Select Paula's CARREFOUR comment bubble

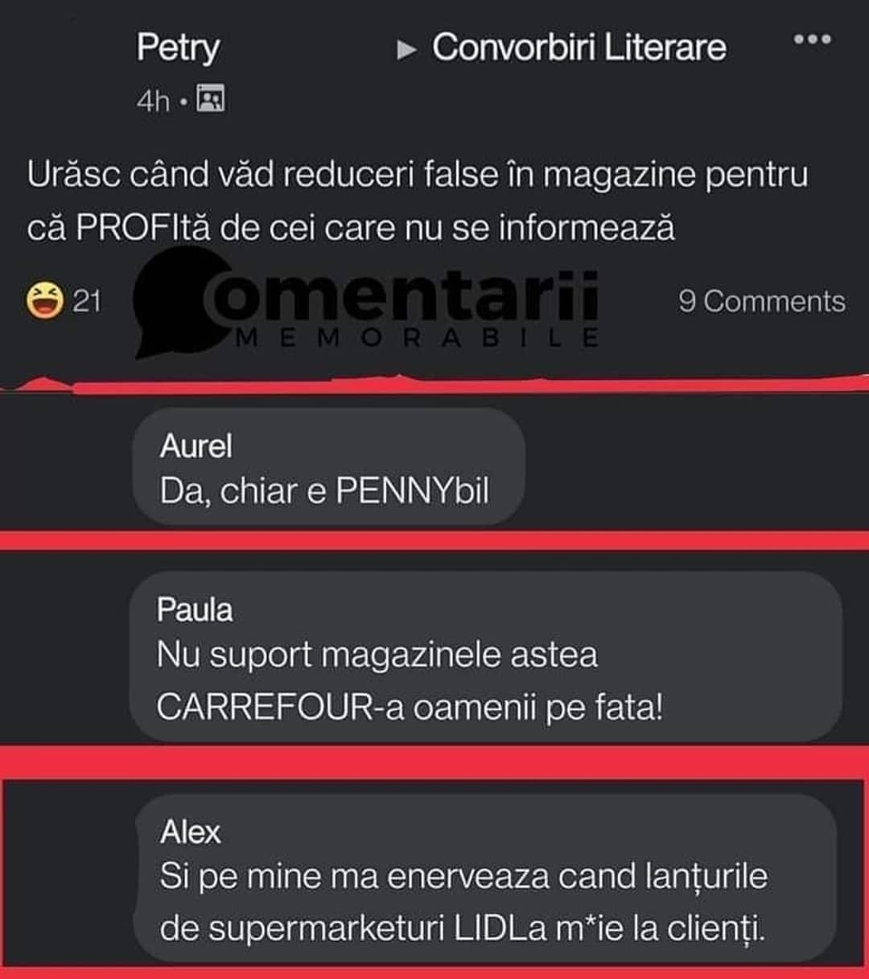click(486, 657)
